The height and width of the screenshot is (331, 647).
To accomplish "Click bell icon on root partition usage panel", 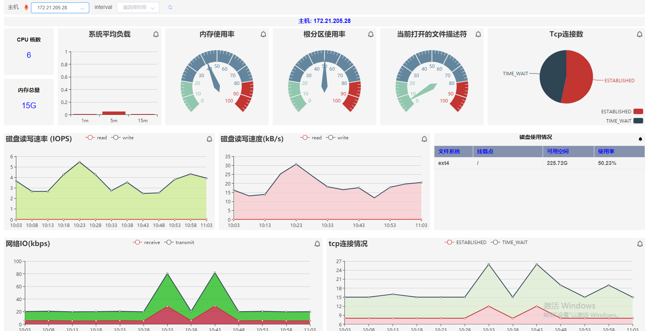I will coord(371,34).
